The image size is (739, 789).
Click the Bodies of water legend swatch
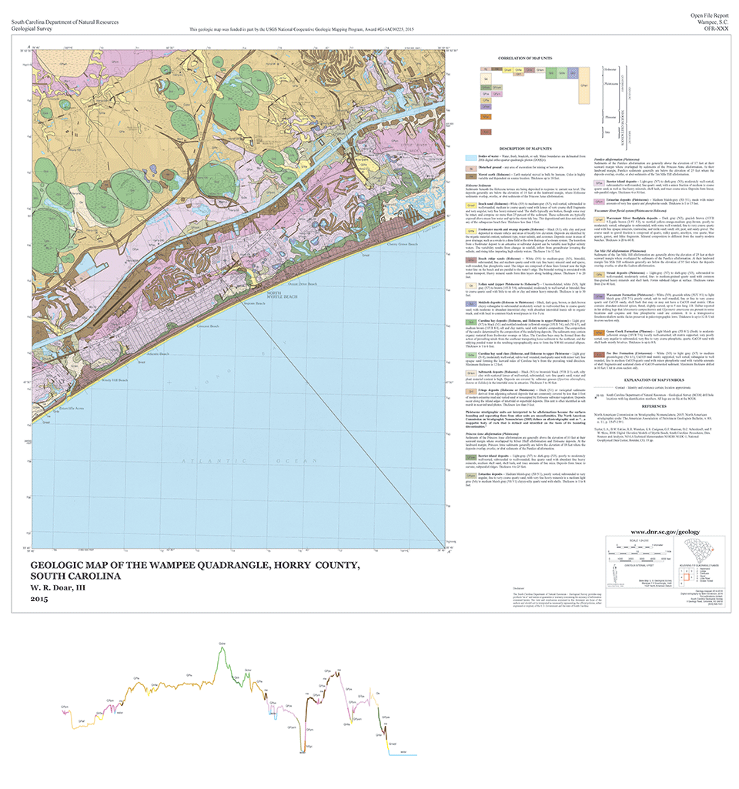pos(470,156)
